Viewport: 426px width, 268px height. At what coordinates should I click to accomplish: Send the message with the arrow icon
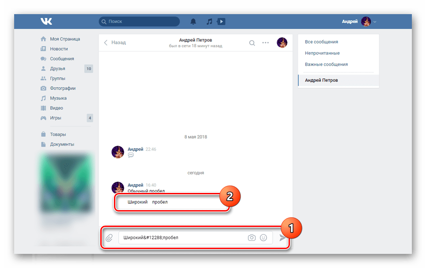[283, 238]
